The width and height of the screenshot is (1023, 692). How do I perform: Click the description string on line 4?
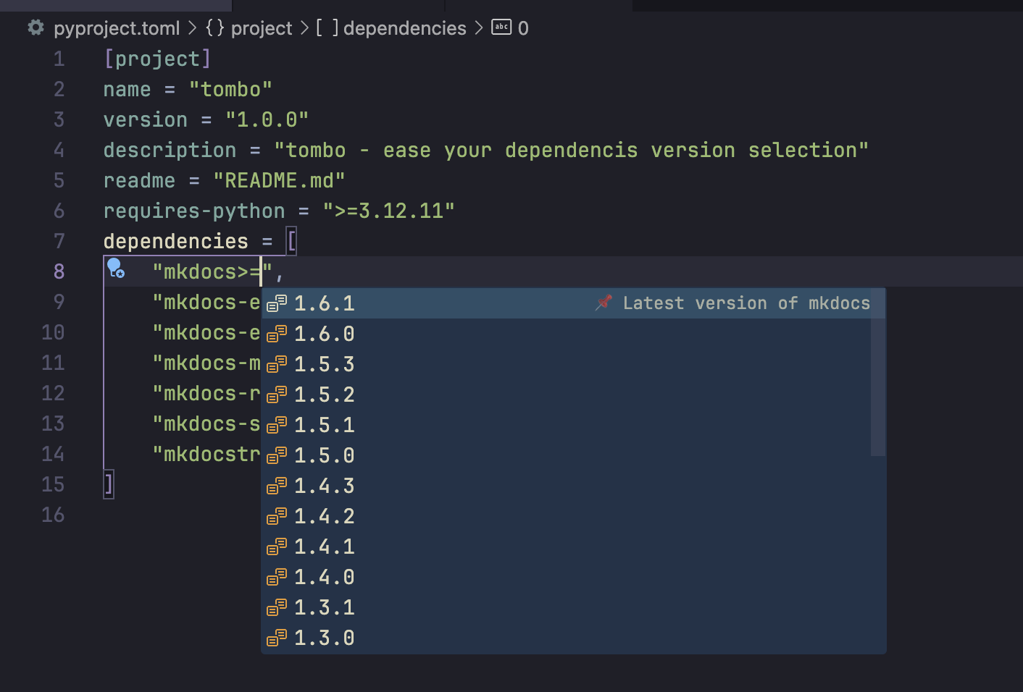571,150
